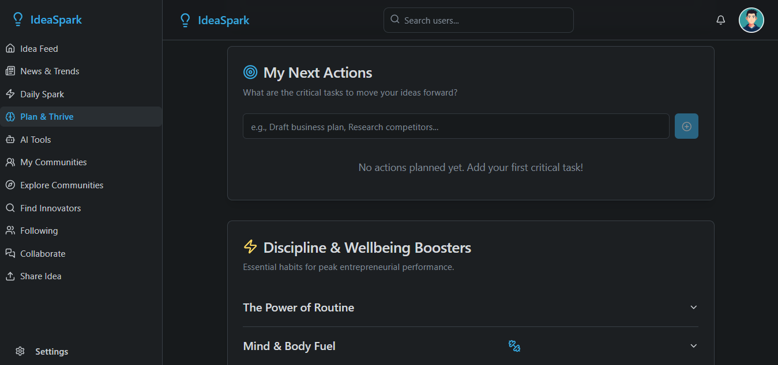This screenshot has height=365, width=778.
Task: Click the sidebar IdeaSpark lightbulb logo
Action: click(18, 20)
